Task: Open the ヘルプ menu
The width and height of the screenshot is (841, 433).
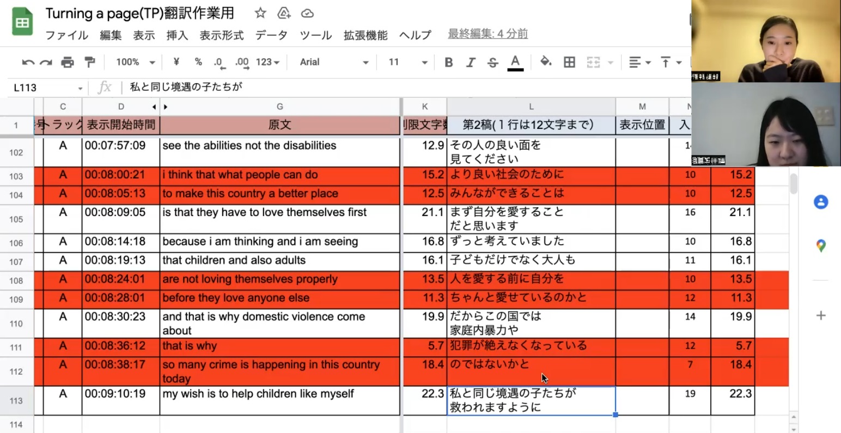Action: point(415,35)
